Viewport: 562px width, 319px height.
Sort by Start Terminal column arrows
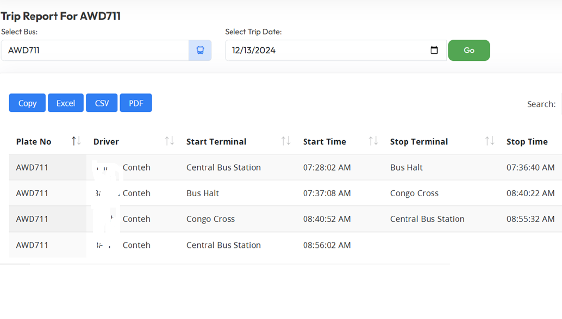point(286,141)
